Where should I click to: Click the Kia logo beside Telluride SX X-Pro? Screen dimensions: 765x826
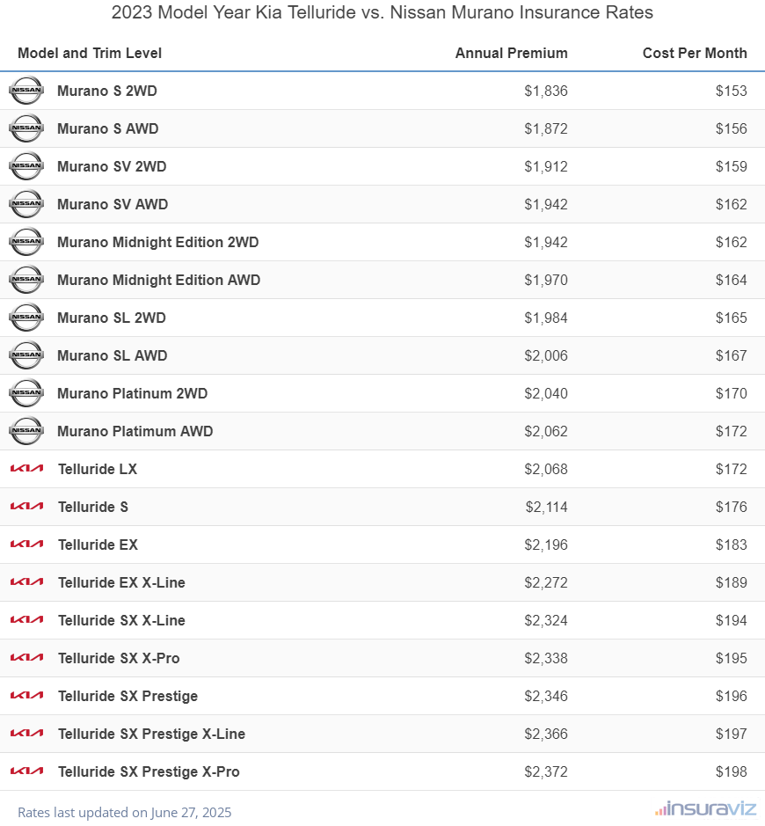pos(27,658)
